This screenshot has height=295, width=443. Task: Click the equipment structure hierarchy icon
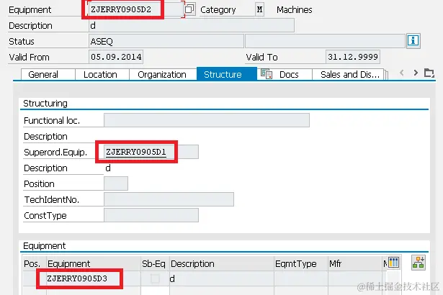click(x=418, y=263)
